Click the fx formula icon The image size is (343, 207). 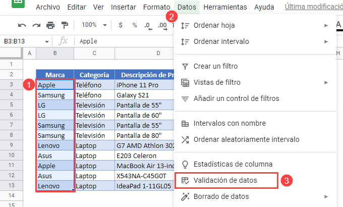[x=63, y=41]
